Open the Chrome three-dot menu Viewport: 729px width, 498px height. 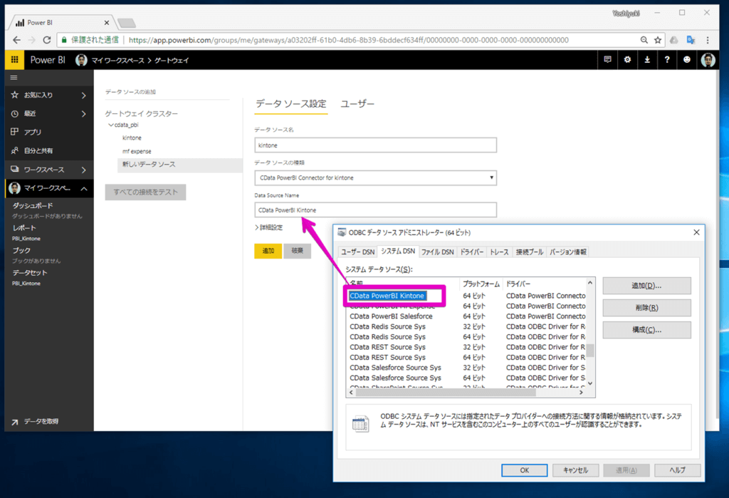pyautogui.click(x=708, y=40)
